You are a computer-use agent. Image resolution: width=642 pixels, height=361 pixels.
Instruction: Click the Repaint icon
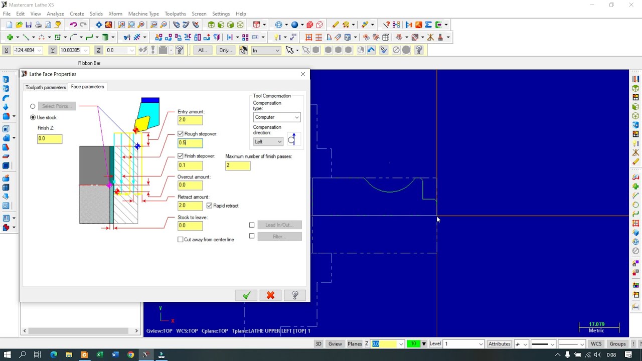coord(108,25)
